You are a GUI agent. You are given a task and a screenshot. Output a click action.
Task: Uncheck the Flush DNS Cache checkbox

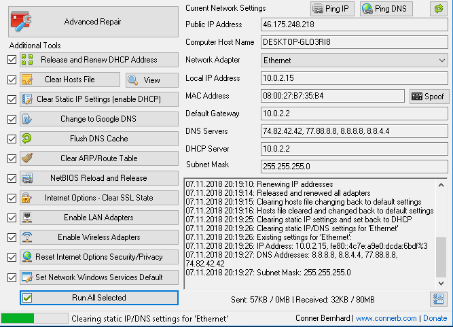(12, 139)
